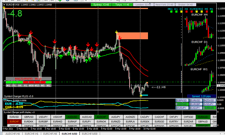Switch timeframe to D1 in RSI panel
This screenshot has width=225, height=135.
coord(14,86)
